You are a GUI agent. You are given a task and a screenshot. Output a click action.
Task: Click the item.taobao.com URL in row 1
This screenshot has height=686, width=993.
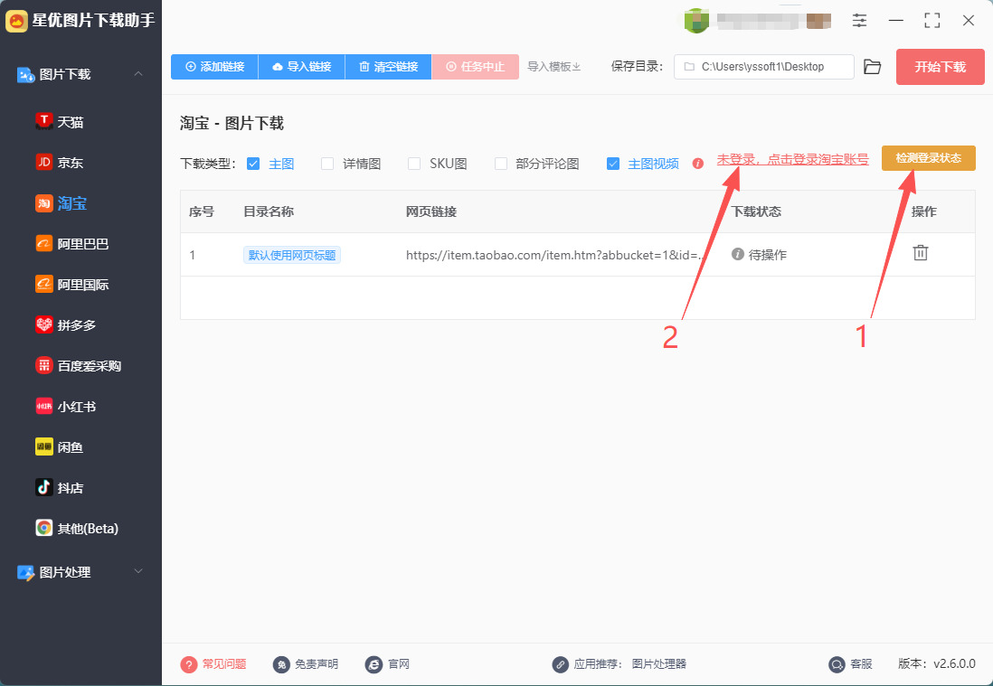point(554,255)
